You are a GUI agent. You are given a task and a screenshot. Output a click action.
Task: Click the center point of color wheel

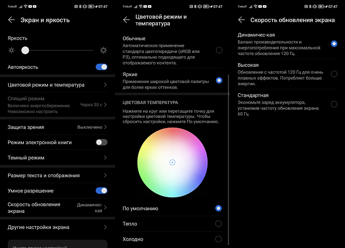point(172,162)
